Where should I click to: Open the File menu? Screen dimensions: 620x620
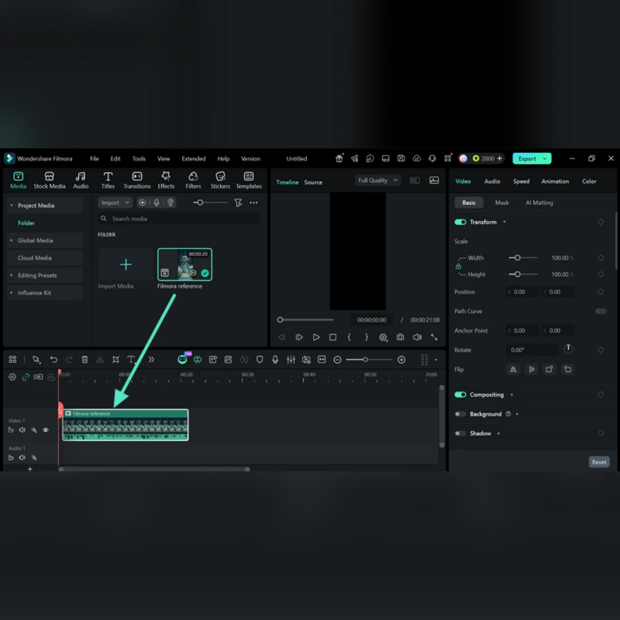coord(94,158)
